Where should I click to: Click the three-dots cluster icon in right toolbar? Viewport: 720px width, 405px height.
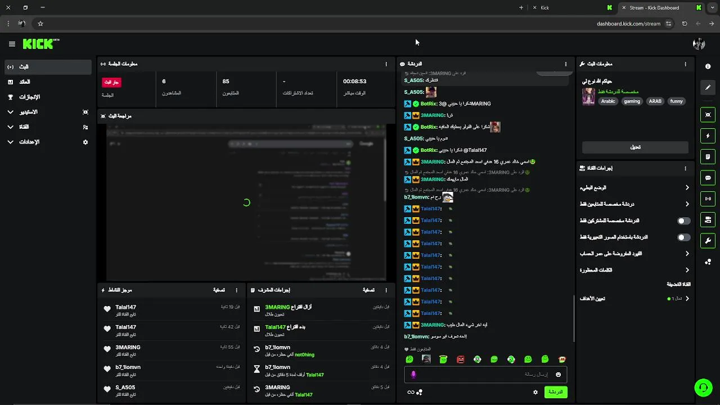click(x=708, y=262)
